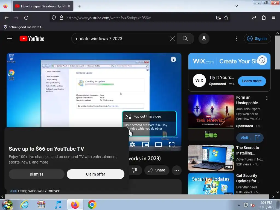The height and width of the screenshot is (210, 280).
Task: Show hidden tray icons arrow
Action: tap(239, 205)
